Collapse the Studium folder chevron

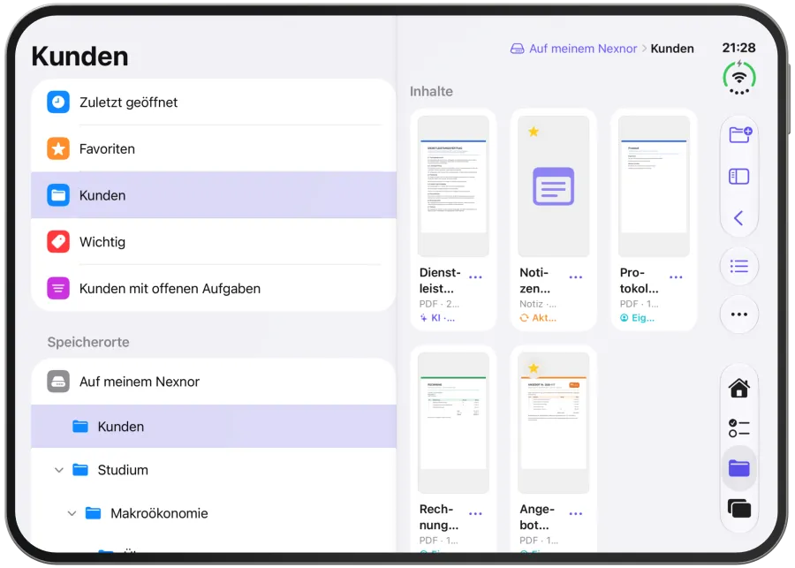59,470
